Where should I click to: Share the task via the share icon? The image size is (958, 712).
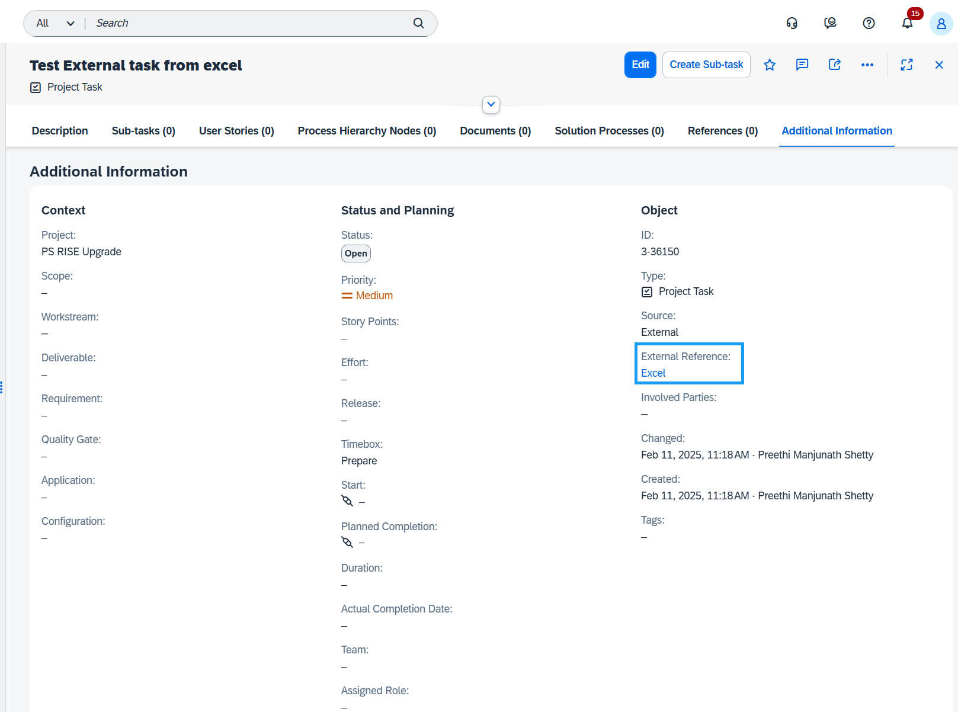(835, 65)
